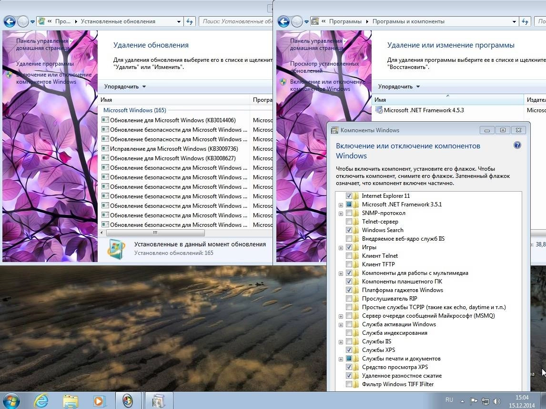Uncheck Службы XPS checkbox
Image resolution: width=546 pixels, height=409 pixels.
(x=349, y=350)
